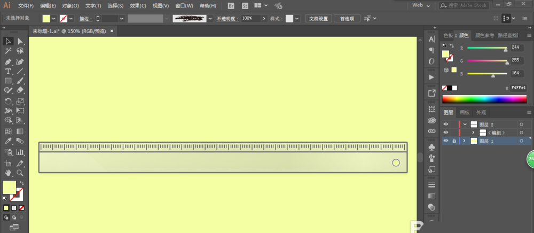Screen dimensions: 534x233
Task: Select the Rotate tool
Action: tap(8, 101)
